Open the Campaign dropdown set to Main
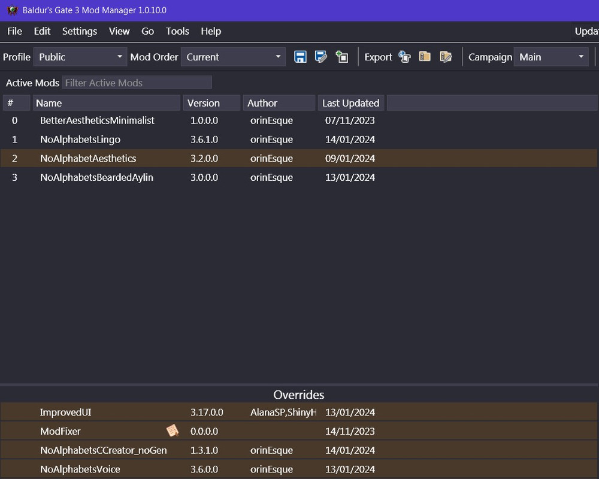 pyautogui.click(x=551, y=57)
